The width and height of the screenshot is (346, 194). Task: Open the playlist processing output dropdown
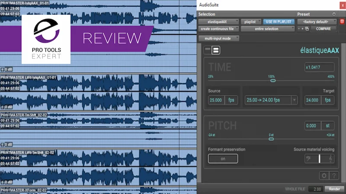[x=251, y=22]
